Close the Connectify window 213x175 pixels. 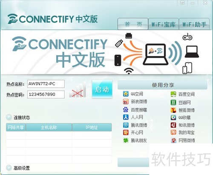205,3
